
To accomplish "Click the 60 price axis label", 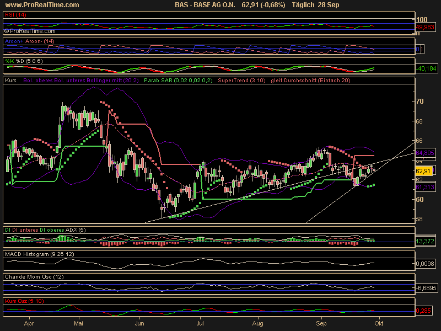I will tap(420, 200).
